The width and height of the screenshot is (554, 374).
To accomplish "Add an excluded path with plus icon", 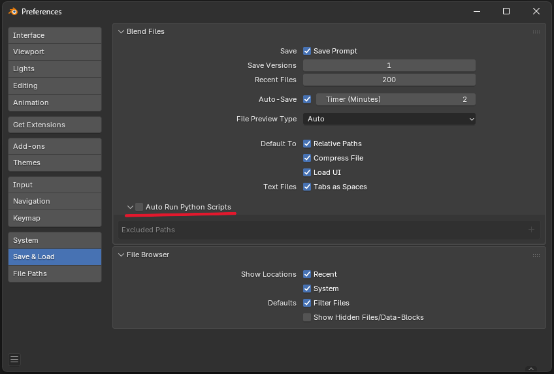I will [531, 230].
